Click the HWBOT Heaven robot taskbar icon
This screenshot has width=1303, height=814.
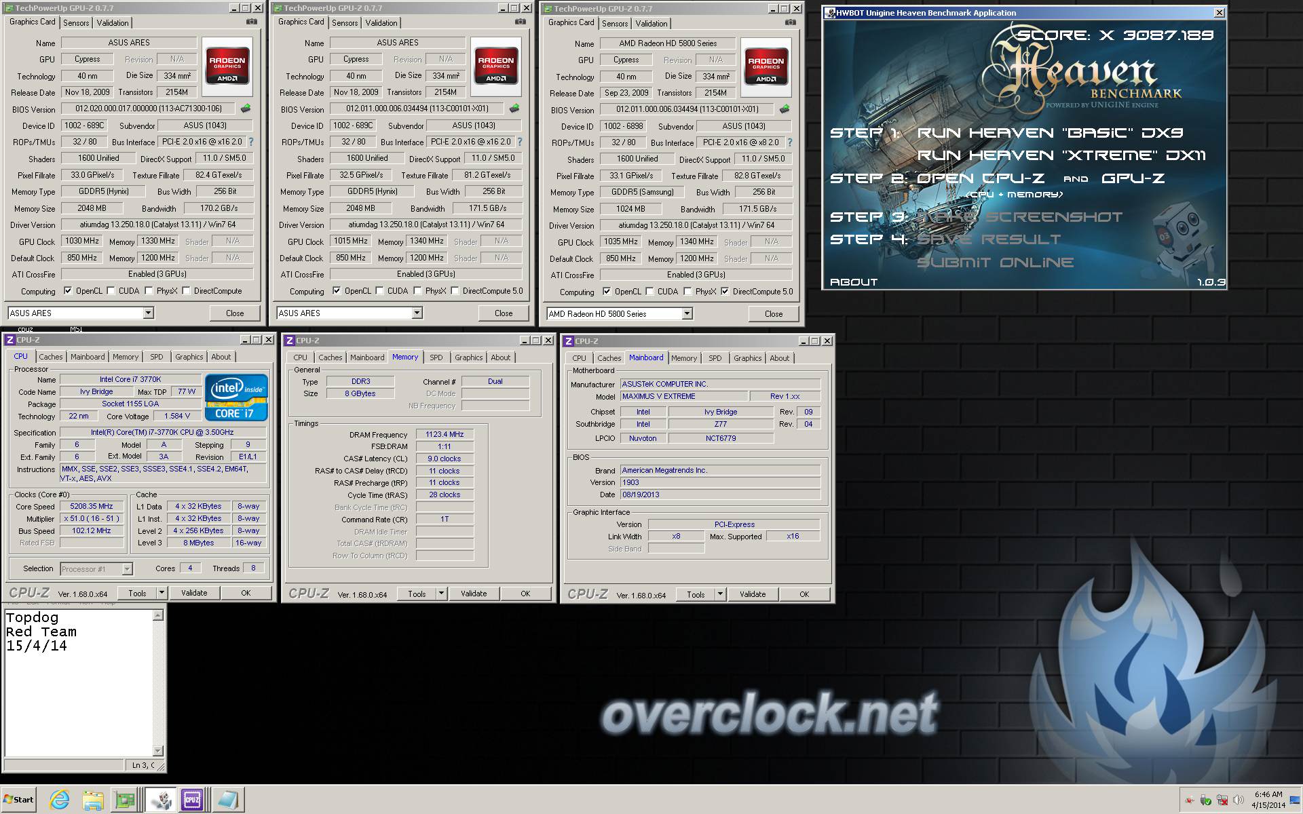point(161,800)
